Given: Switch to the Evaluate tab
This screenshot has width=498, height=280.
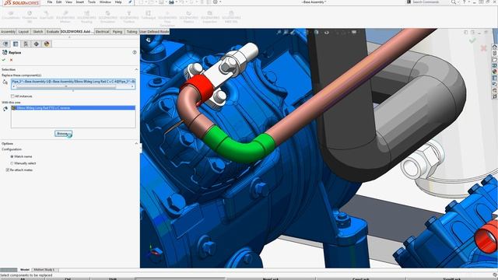Looking at the screenshot, I should click(x=52, y=32).
